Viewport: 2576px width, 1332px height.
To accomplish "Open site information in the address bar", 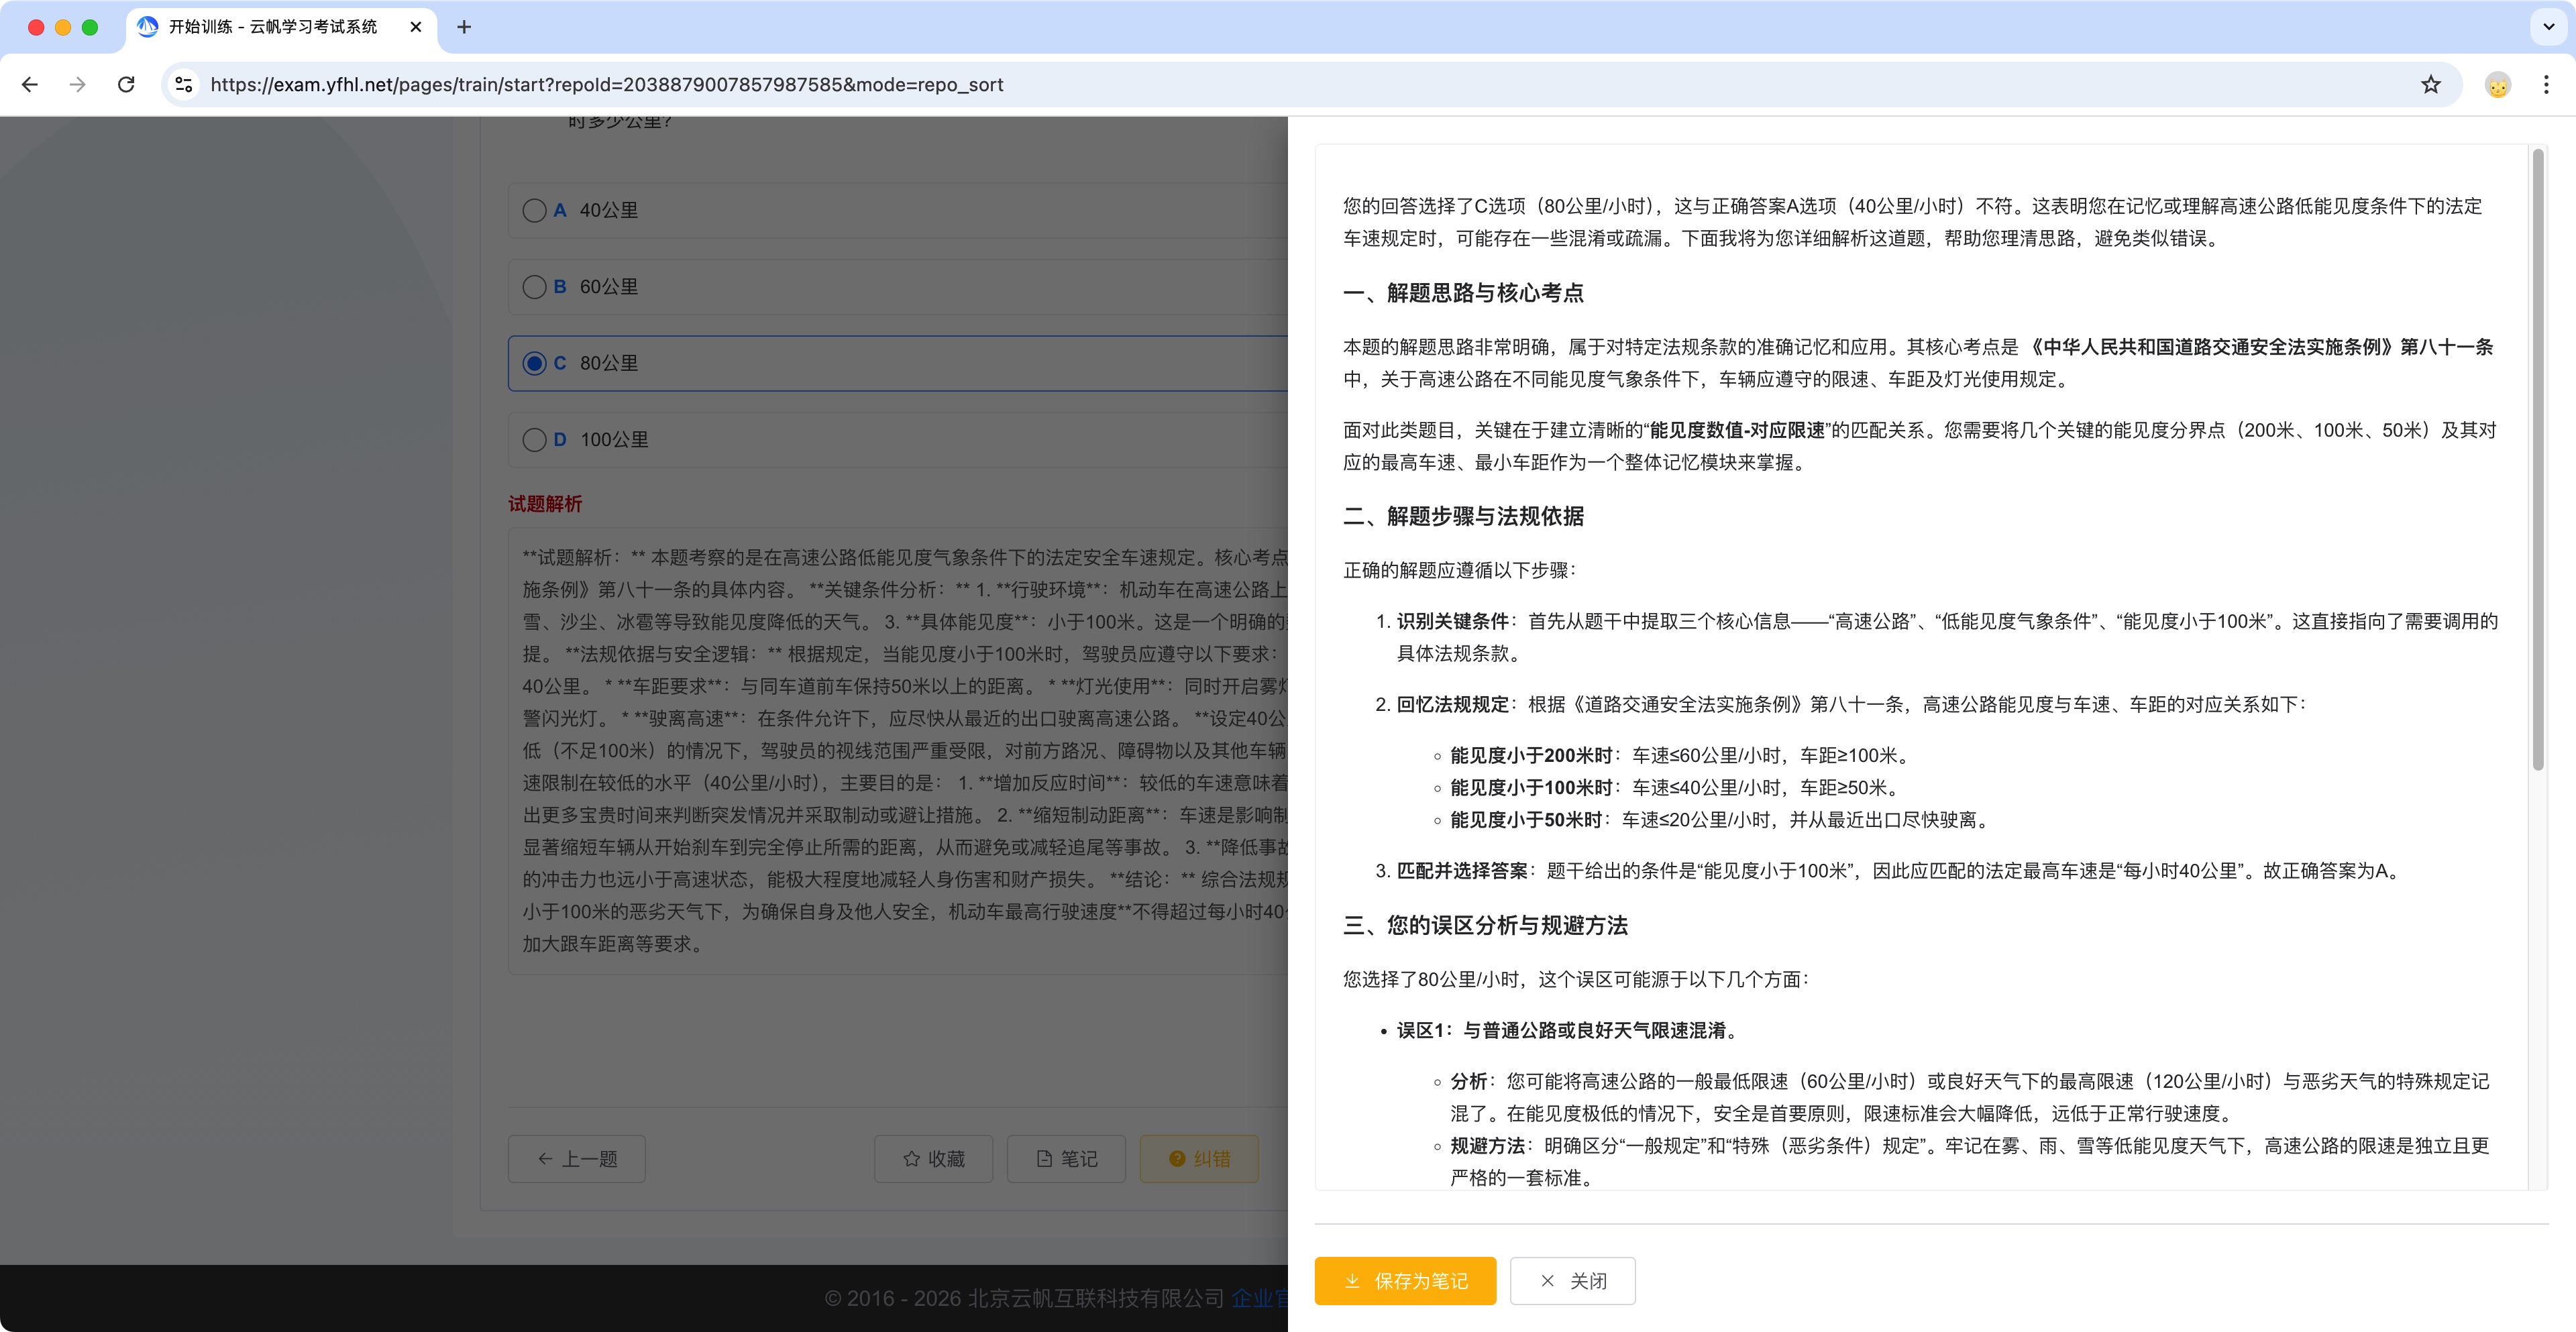I will coord(183,84).
